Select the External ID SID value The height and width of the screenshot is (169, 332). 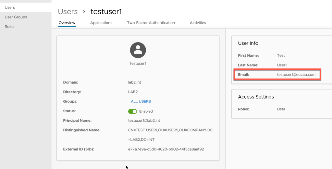pyautogui.click(x=166, y=149)
